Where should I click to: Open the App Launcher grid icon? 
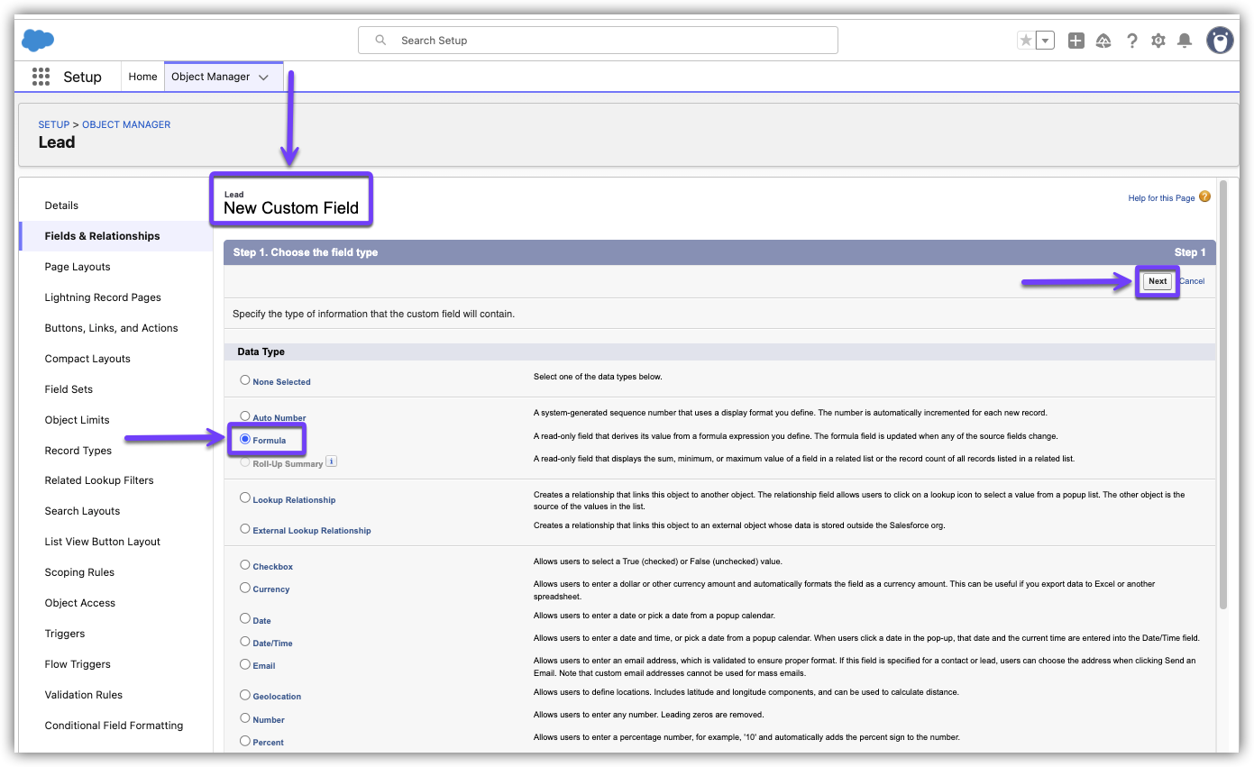[41, 77]
